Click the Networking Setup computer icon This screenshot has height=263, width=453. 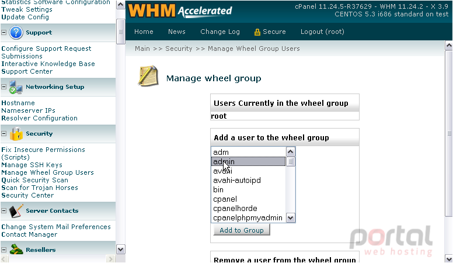pyautogui.click(x=16, y=87)
